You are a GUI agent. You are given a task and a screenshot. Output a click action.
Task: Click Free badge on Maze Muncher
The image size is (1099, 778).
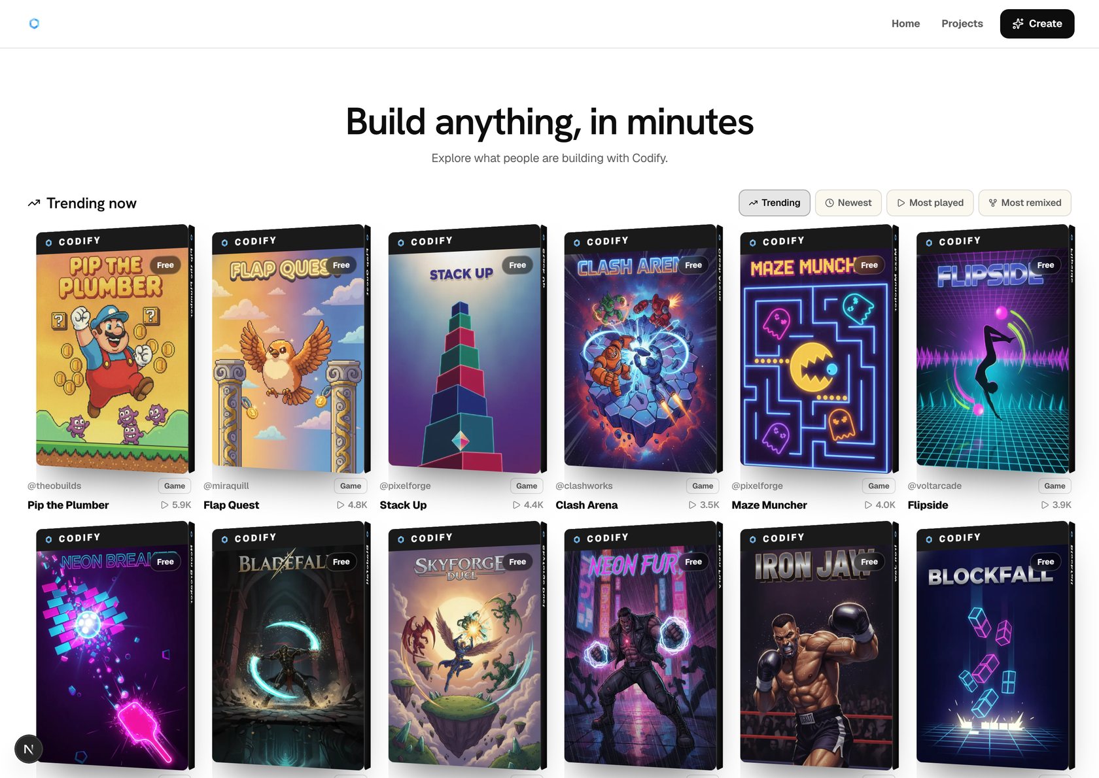(869, 265)
